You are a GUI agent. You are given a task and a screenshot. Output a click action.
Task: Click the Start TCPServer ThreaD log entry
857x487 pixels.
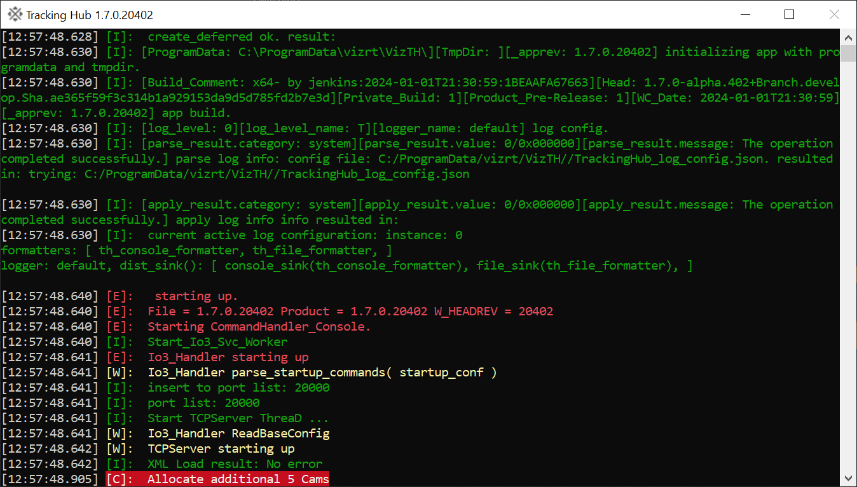[x=238, y=418]
